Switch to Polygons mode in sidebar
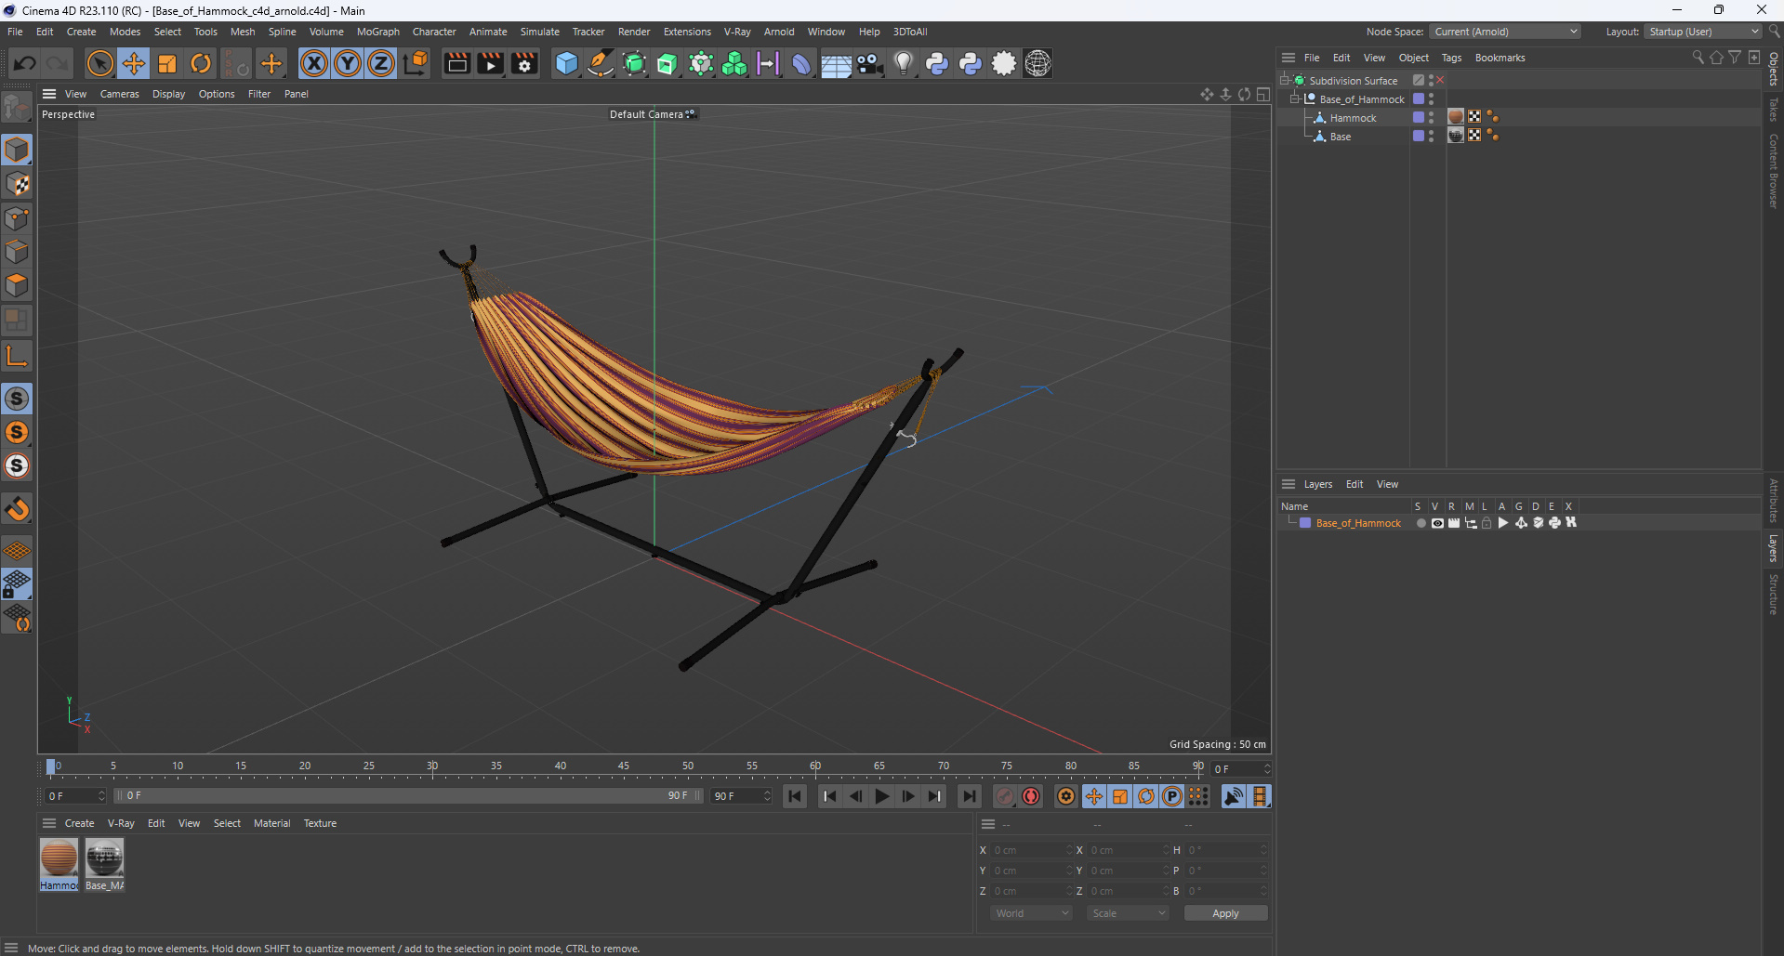Screen dimensions: 1784x956 point(17,285)
